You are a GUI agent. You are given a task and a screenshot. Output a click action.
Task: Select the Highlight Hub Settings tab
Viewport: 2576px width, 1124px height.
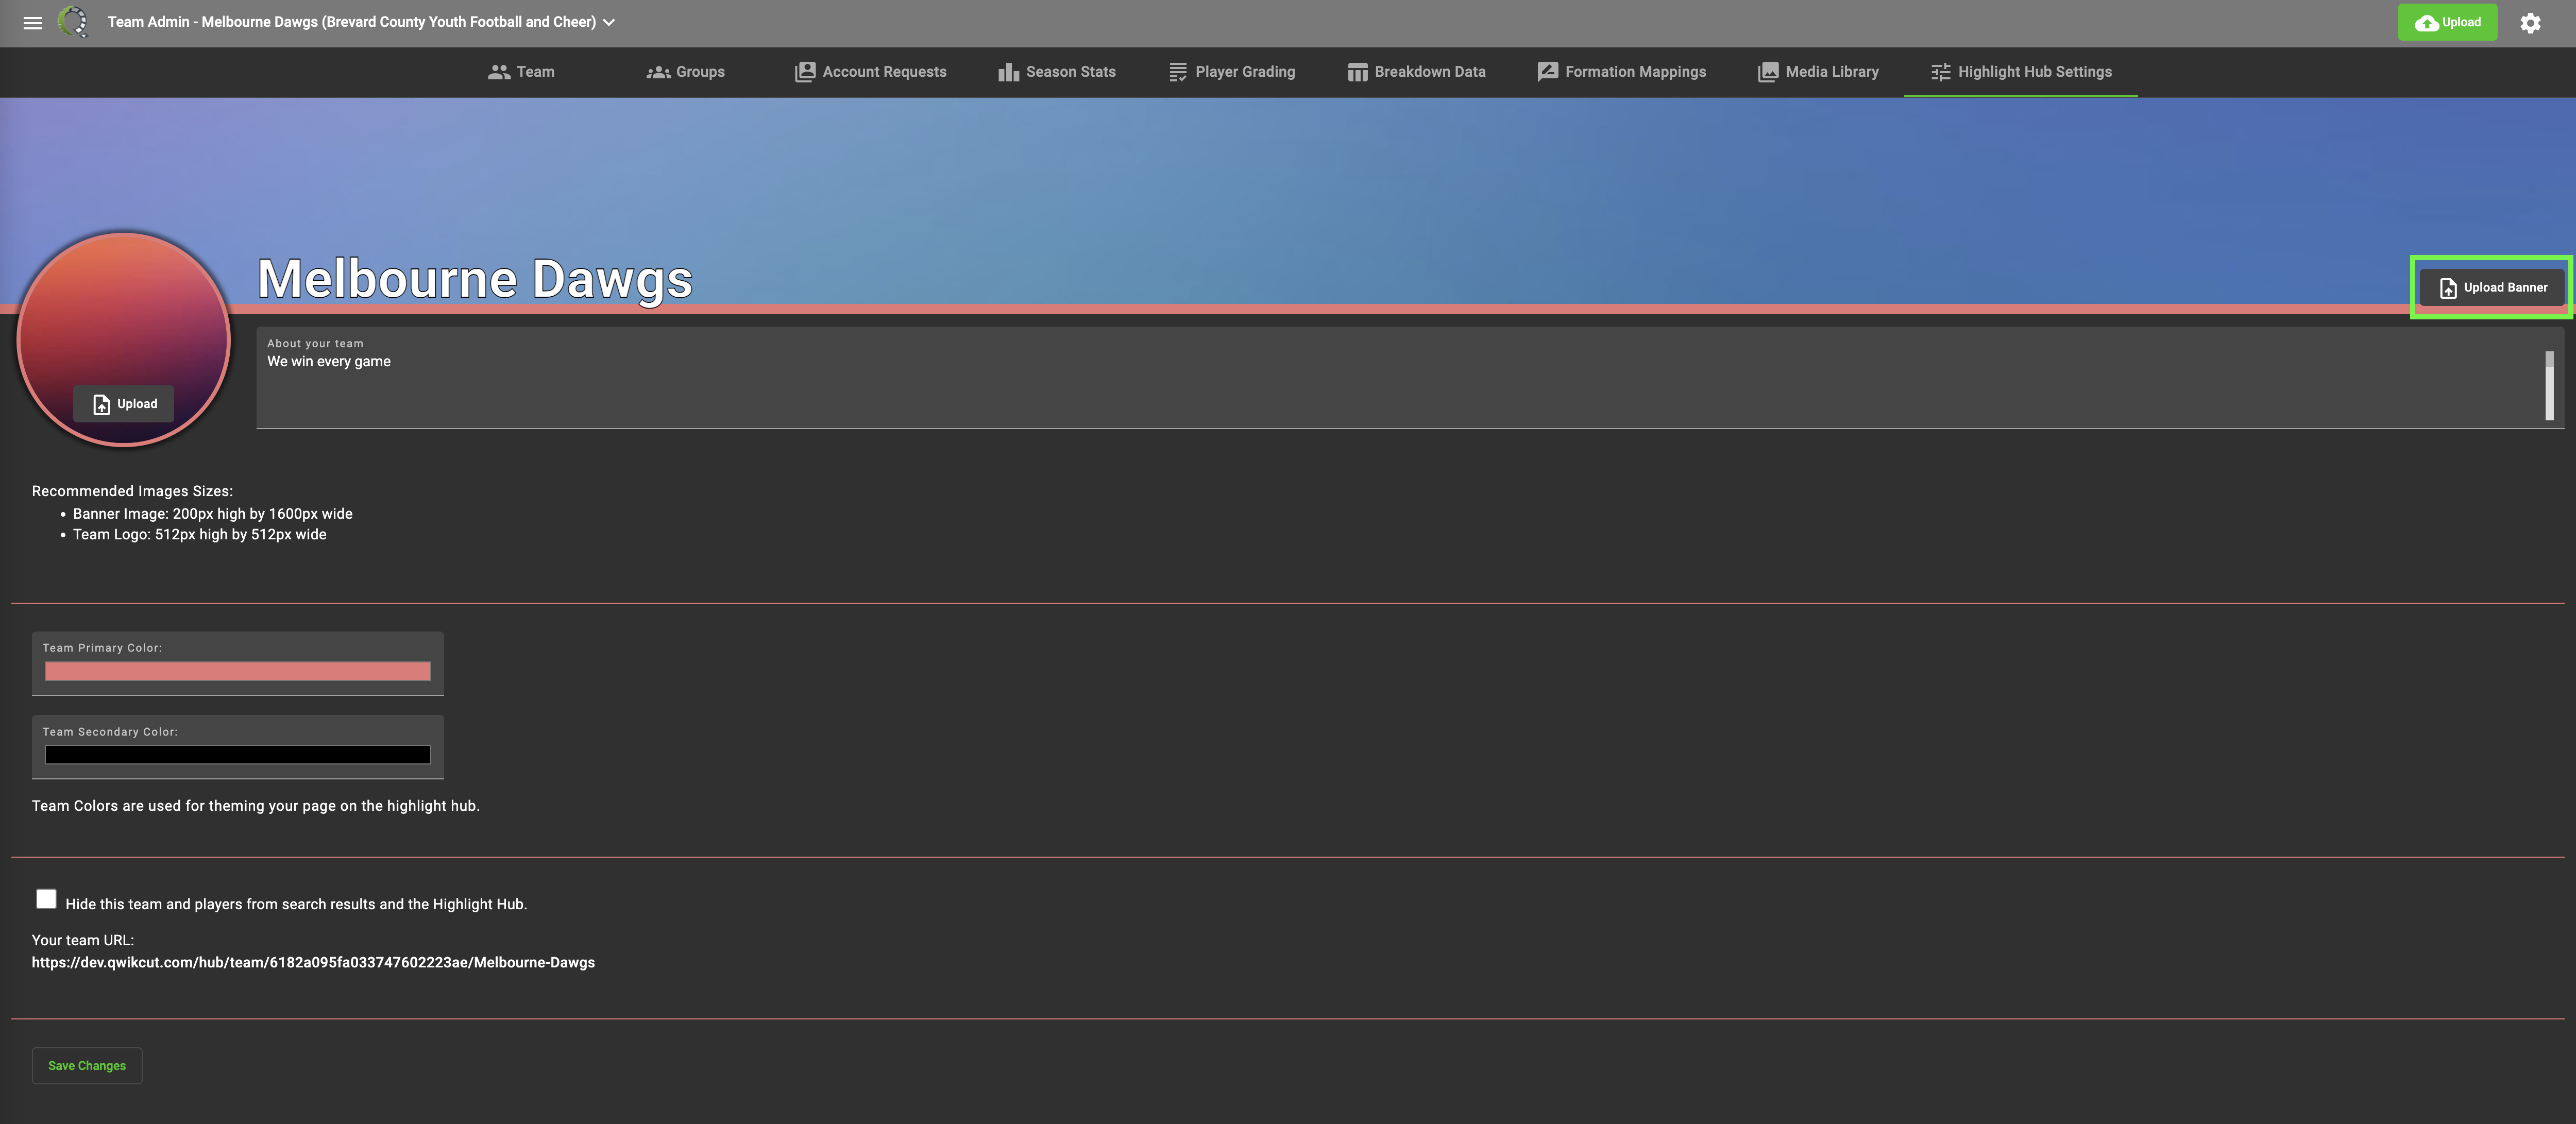coord(2021,72)
